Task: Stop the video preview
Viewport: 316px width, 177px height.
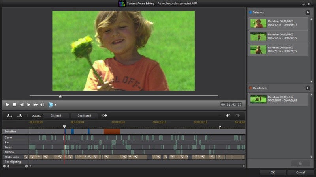Action: [15, 105]
